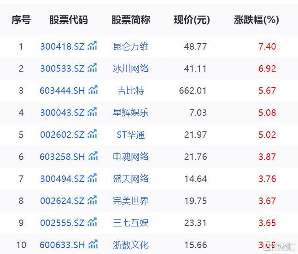Screen dimensions: 298x254
Task: Open ST华通 stock name link
Action: (131, 135)
